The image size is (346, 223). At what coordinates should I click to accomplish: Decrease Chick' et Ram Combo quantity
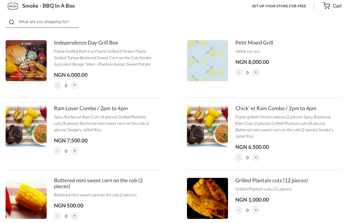pyautogui.click(x=239, y=157)
